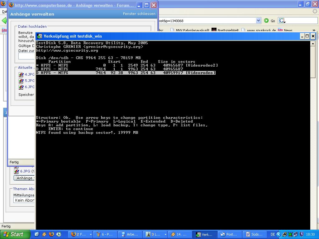Click the 5.JPG attachment link

click(x=30, y=81)
